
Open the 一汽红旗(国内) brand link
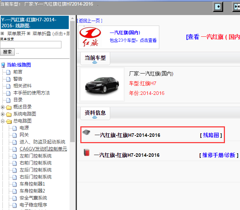[125, 33]
